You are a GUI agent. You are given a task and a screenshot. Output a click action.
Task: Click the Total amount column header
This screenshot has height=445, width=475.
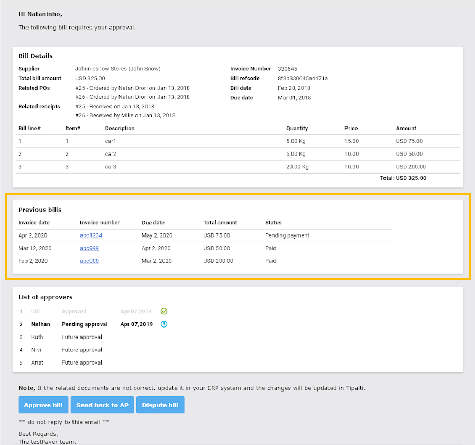(x=220, y=222)
